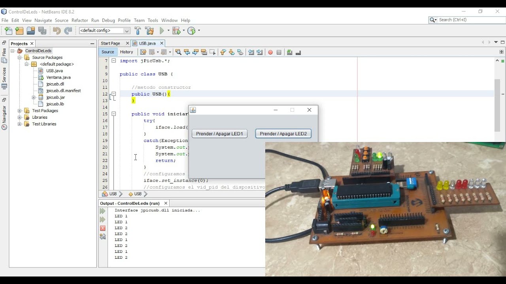
Task: Collapse the ControlDeLeds project node
Action: click(x=13, y=51)
